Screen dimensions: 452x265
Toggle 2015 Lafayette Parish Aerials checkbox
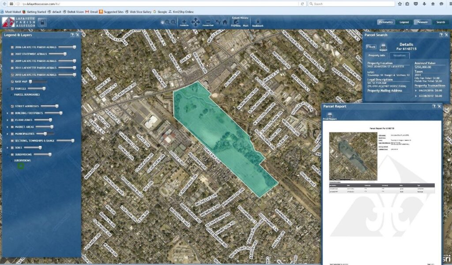tap(12, 75)
